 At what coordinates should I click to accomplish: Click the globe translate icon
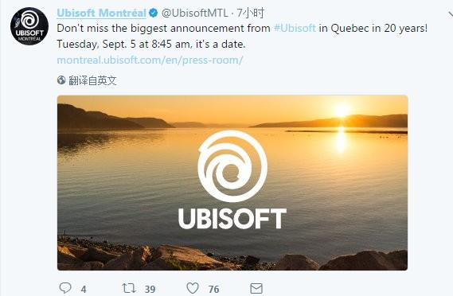click(61, 80)
